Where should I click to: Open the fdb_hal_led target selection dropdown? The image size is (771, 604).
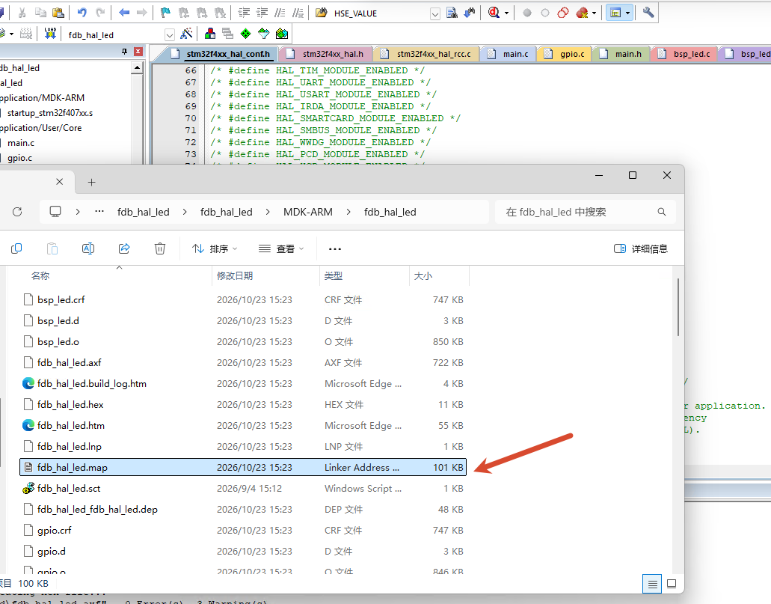point(170,35)
